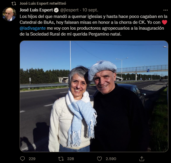Click the 'Sociedad Rural' line of tweet text
171x163 pixels.
pos(71,34)
